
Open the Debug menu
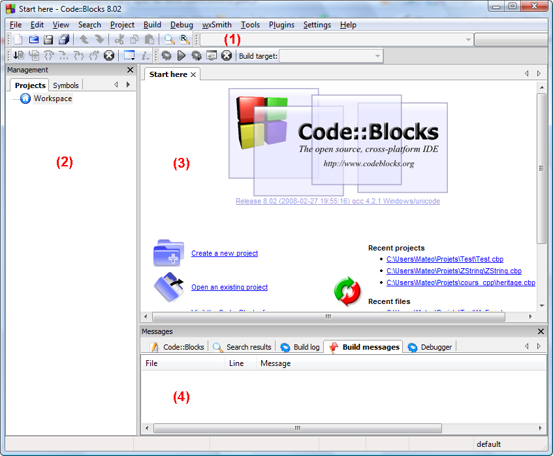pyautogui.click(x=182, y=25)
